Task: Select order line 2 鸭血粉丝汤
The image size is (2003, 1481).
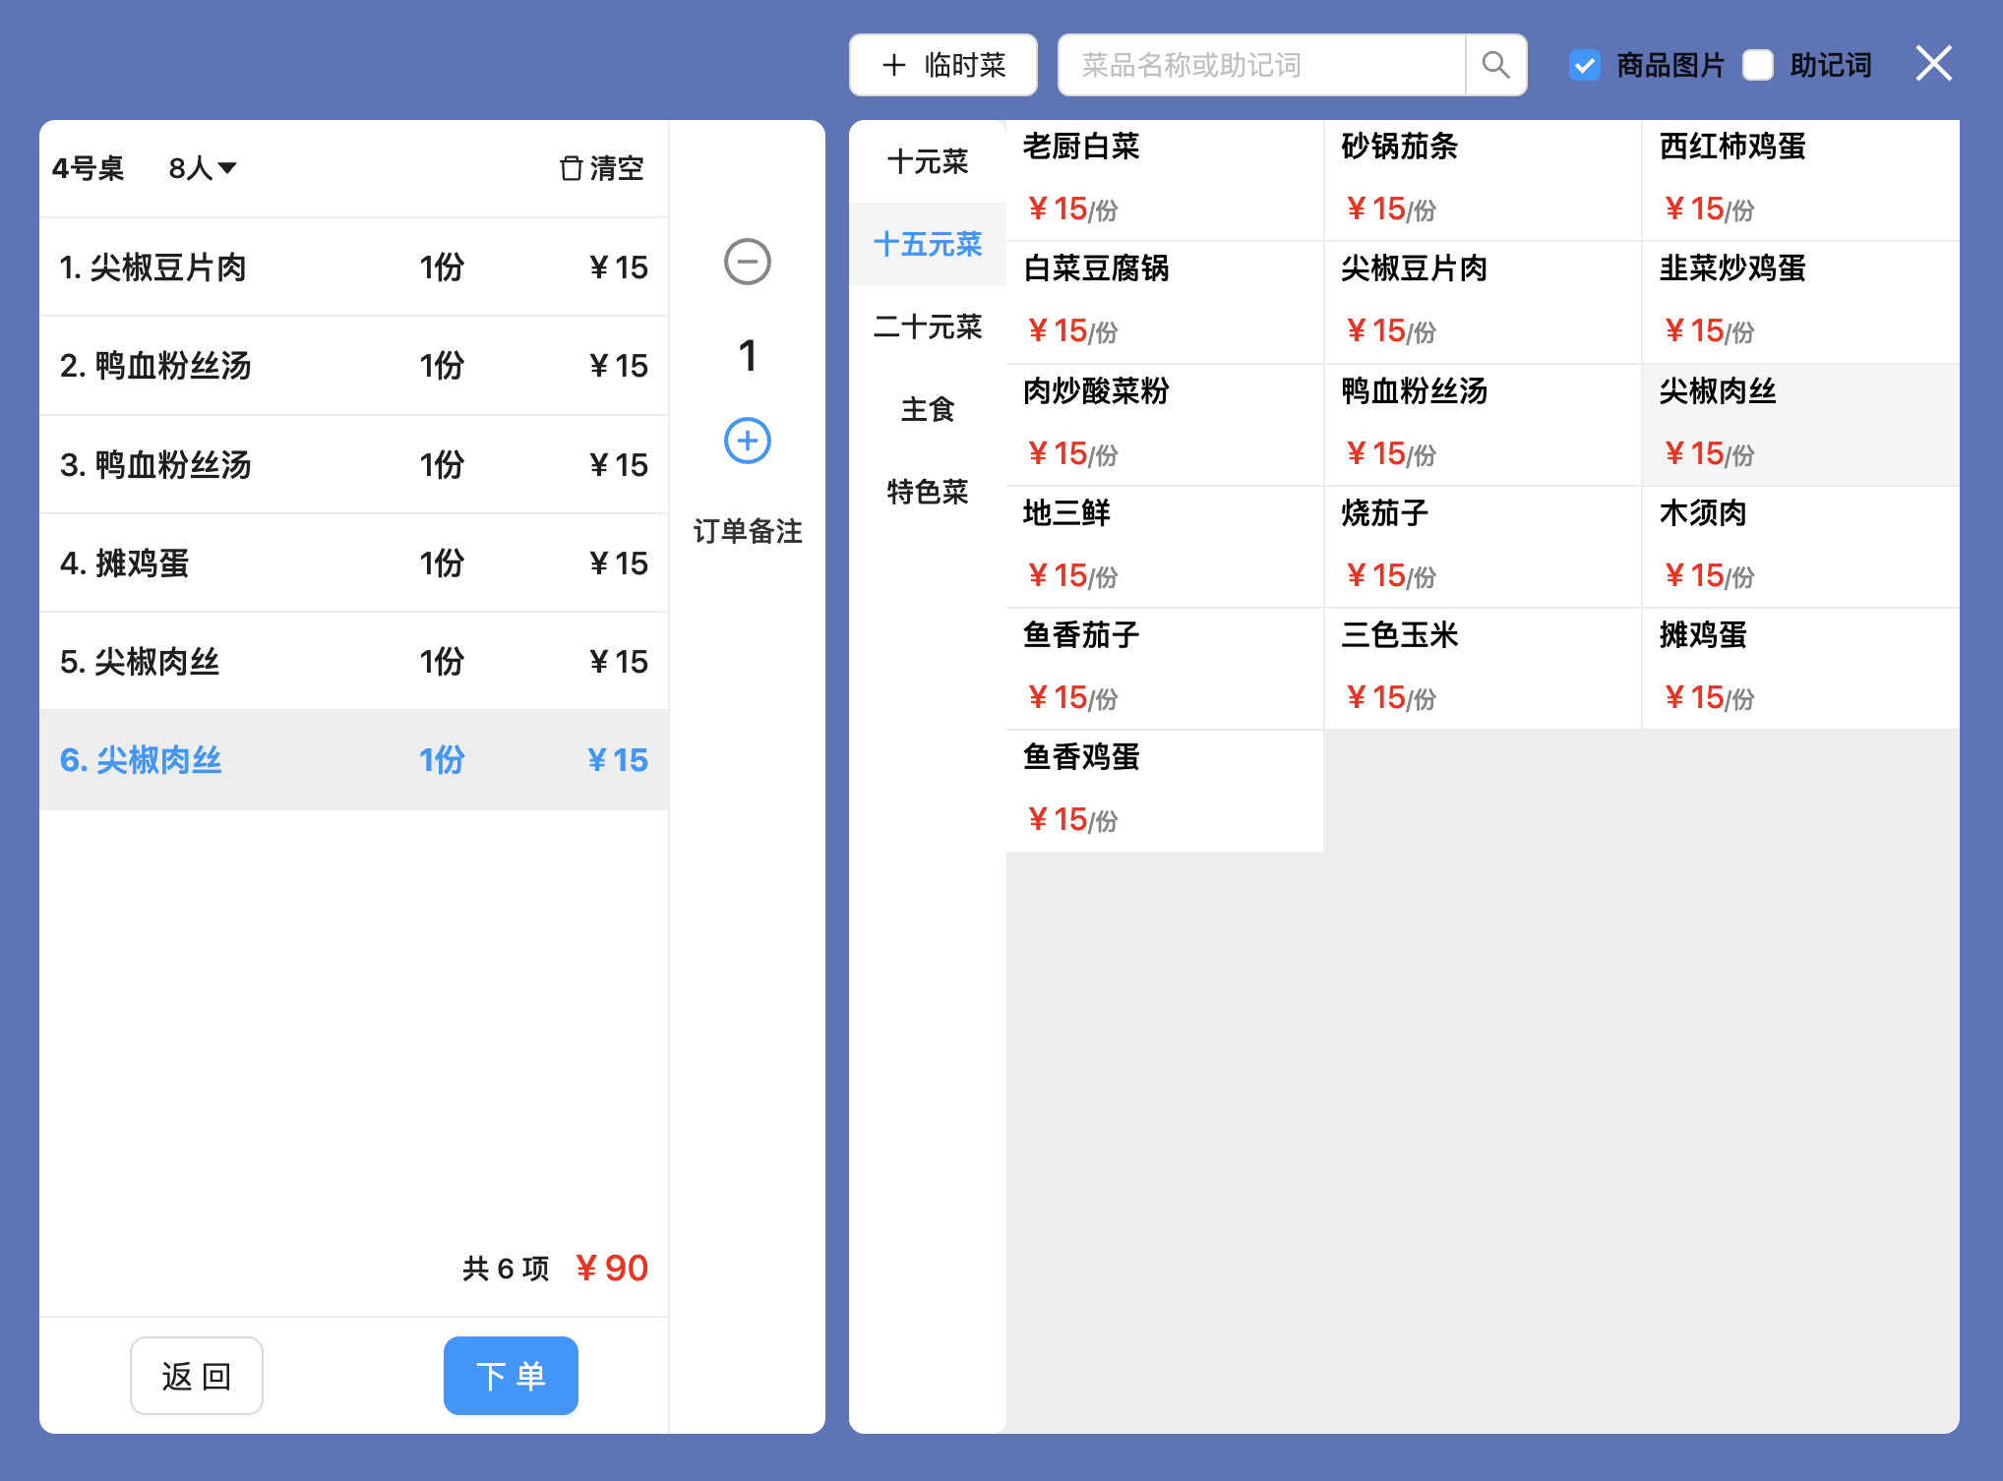Action: (353, 366)
